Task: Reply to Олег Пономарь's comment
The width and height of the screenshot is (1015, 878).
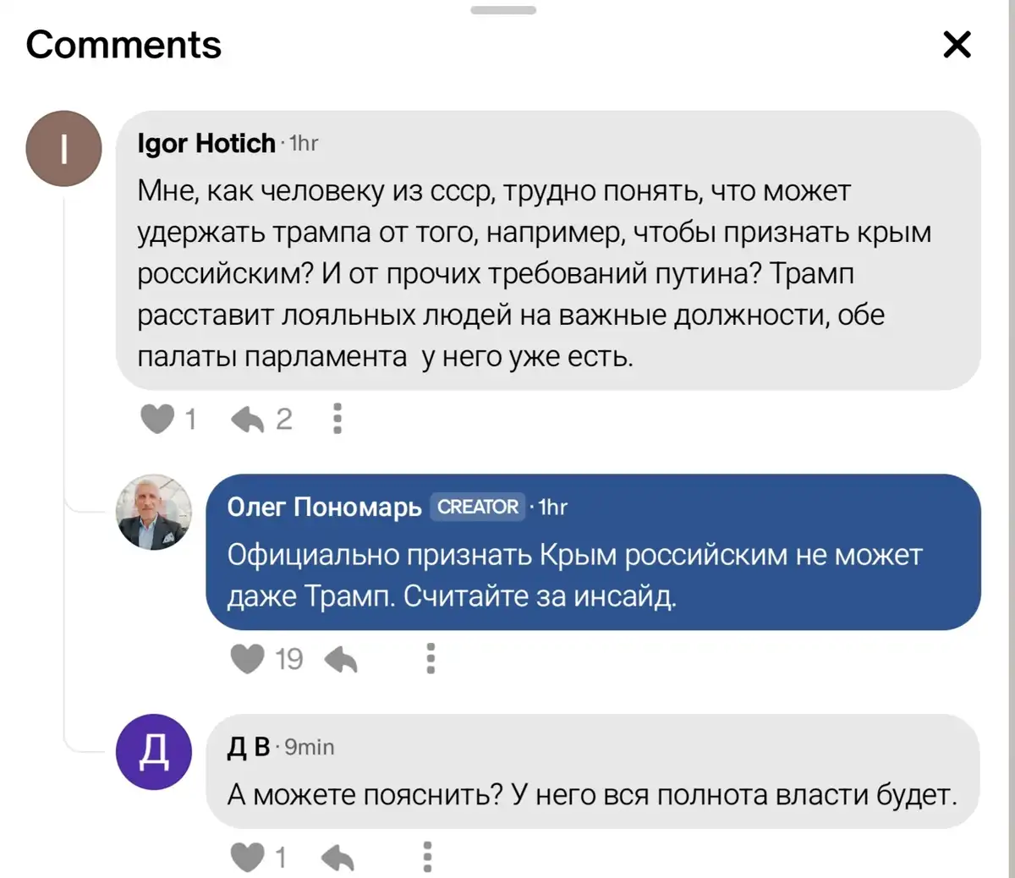Action: 341,659
